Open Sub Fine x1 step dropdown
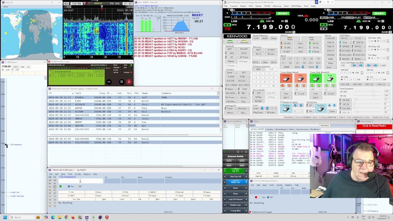The height and width of the screenshot is (221, 393). [x=330, y=90]
